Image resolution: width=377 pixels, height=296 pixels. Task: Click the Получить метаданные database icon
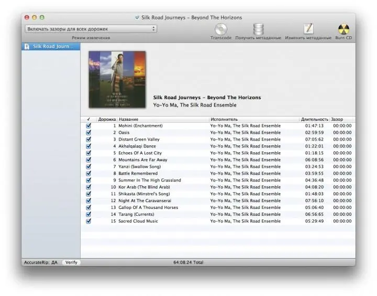pos(259,29)
